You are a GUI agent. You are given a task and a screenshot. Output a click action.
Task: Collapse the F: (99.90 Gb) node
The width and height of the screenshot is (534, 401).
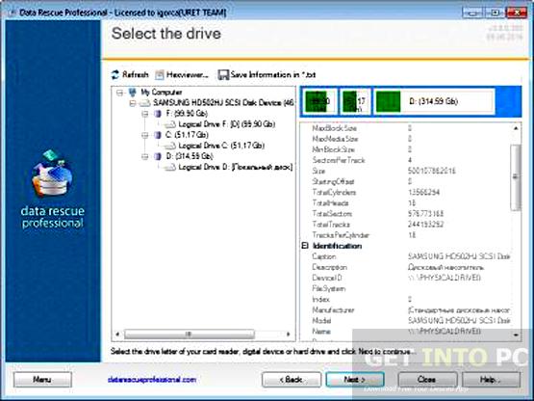[145, 114]
